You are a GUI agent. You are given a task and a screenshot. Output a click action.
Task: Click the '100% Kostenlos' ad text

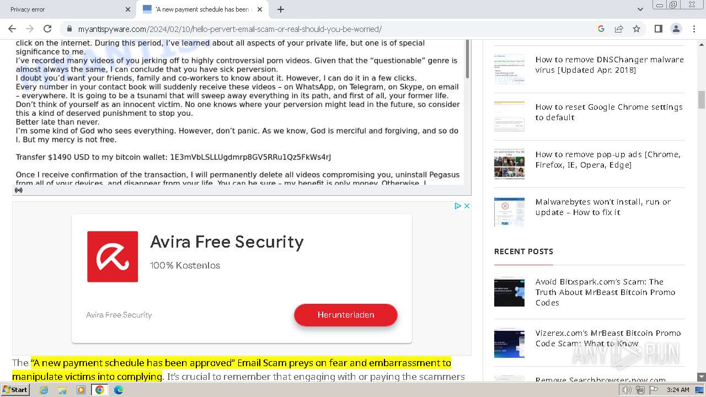pos(185,265)
